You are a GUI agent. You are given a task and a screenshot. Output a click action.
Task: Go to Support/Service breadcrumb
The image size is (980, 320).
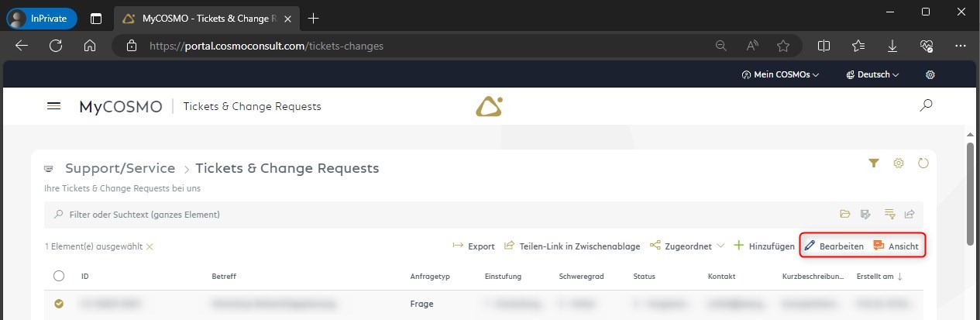(120, 168)
